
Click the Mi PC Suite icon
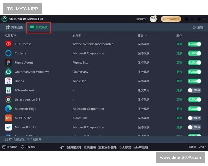pos(8,118)
